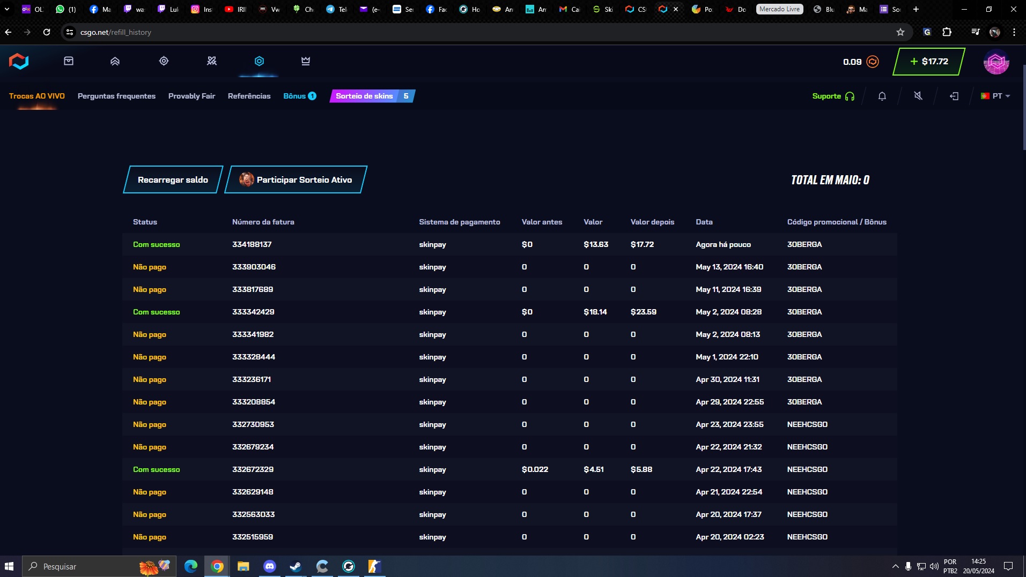This screenshot has height=577, width=1026.
Task: Open the cases box icon in navbar
Action: (x=69, y=61)
